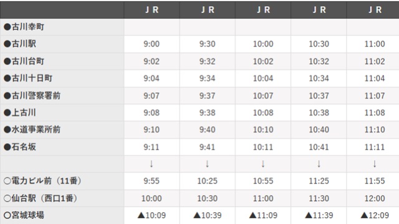Click the down arrow below the 9:11 time
399x224 pixels.
click(151, 164)
